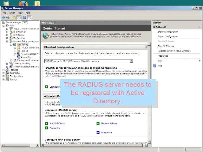Click the details pane vertical scroll down arrow
The height and width of the screenshot is (152, 203).
[149, 142]
